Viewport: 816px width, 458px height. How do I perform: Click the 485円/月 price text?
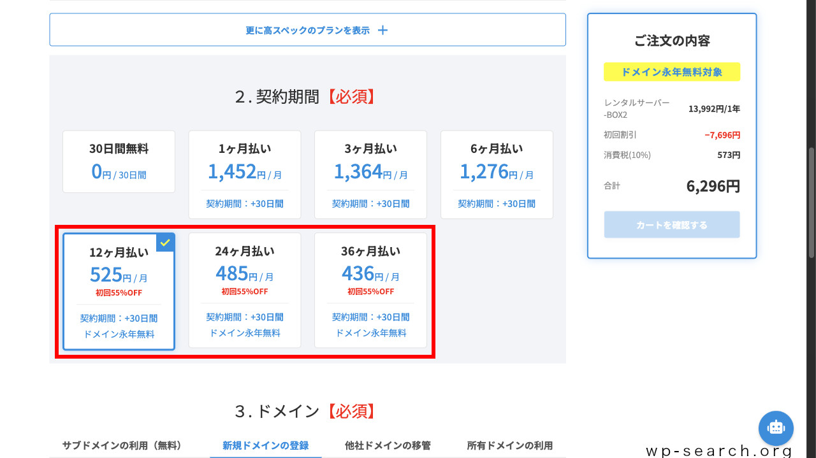[x=245, y=274]
